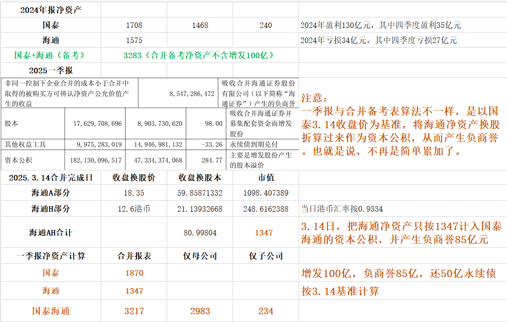This screenshot has height=322, width=507.
Task: Click the total value 3217
Action: [134, 311]
